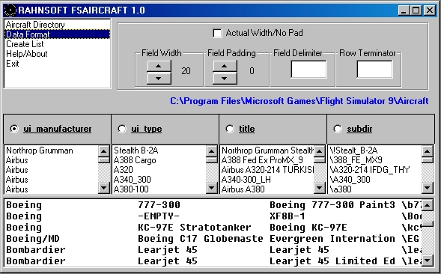Click down arrow of title list scrollbar
The image size is (441, 274).
coord(320,188)
